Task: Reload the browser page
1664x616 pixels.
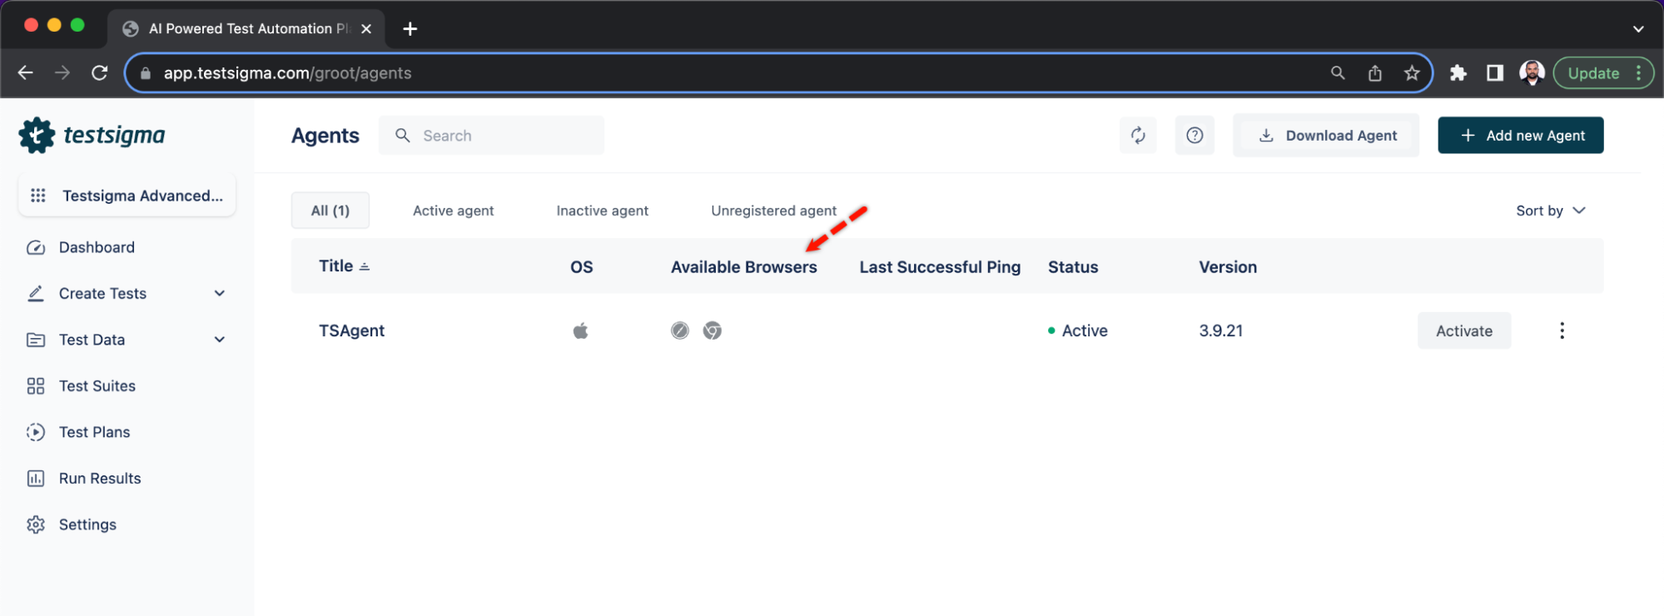Action: (100, 73)
